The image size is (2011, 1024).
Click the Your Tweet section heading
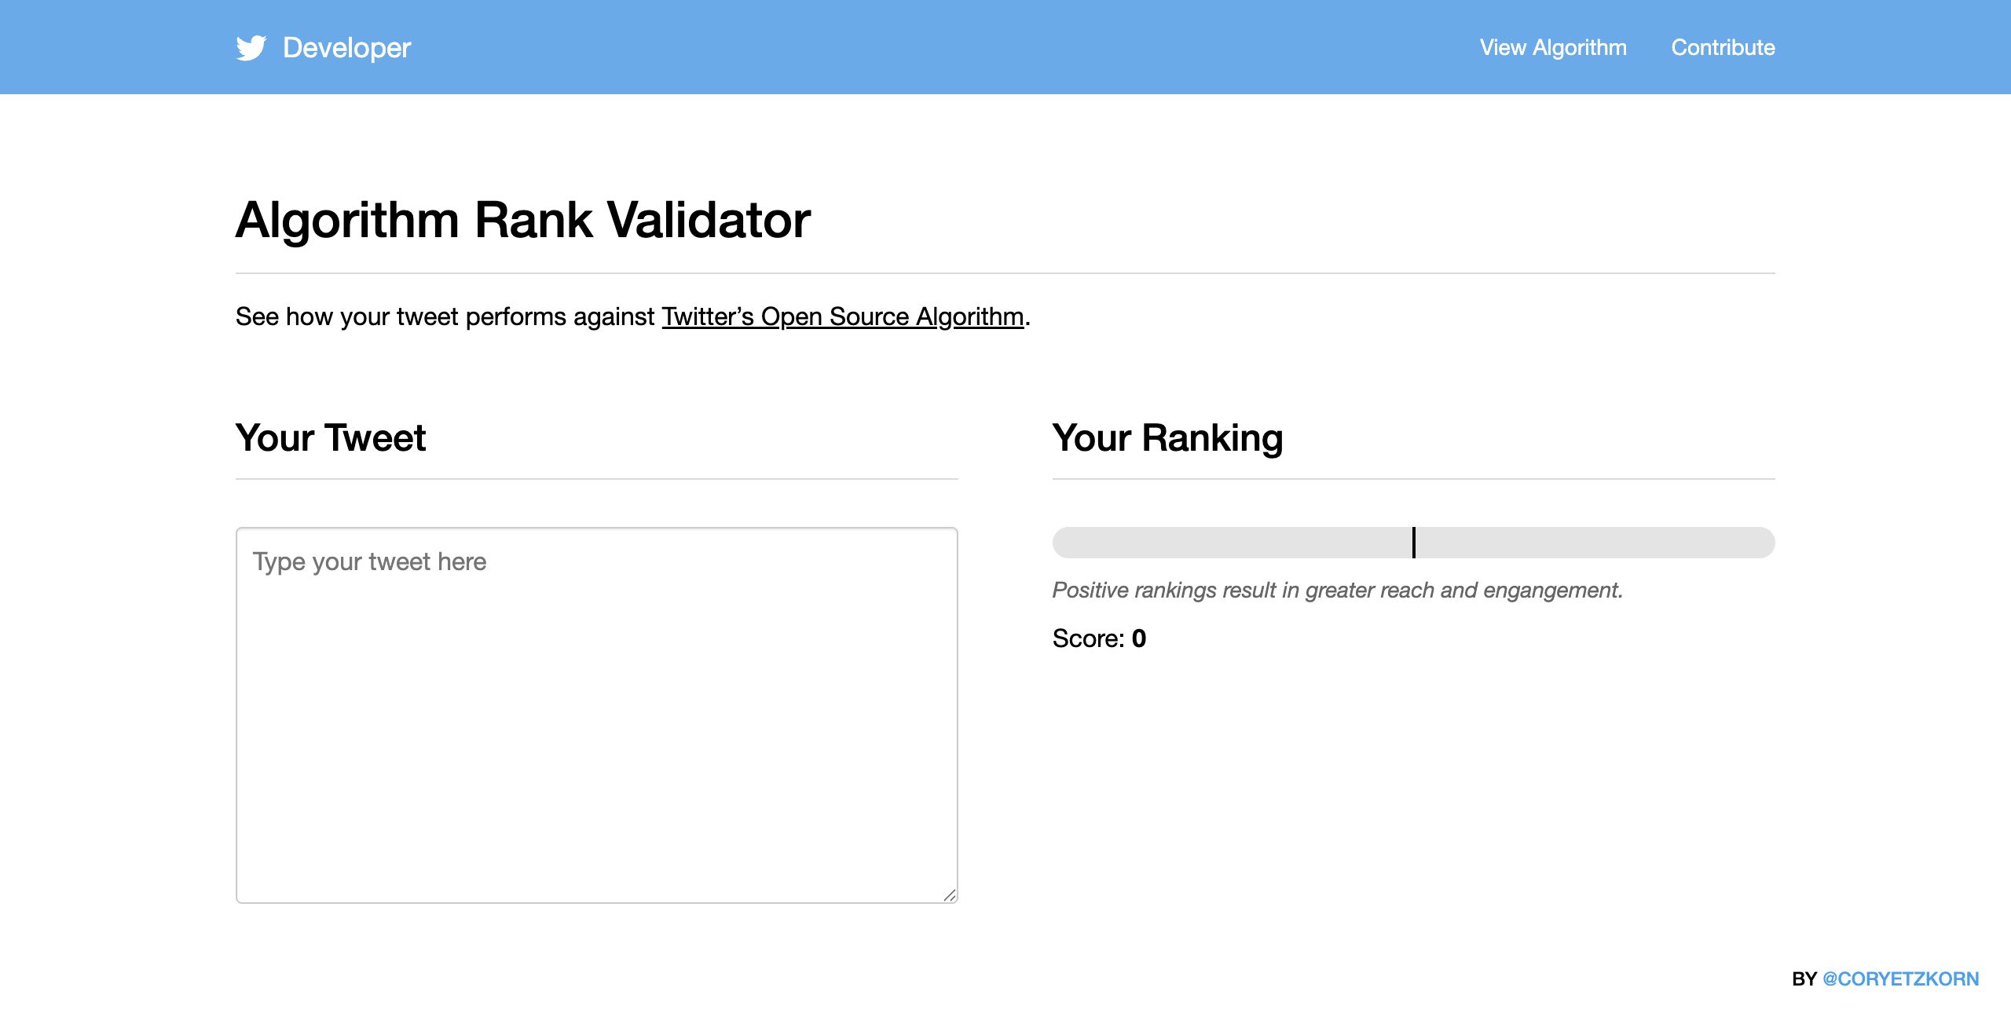point(331,437)
